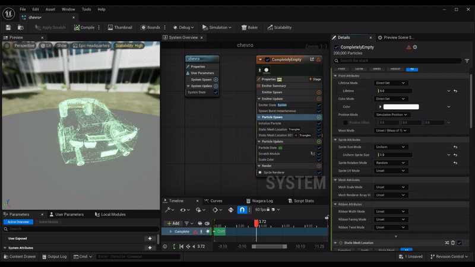475x267 pixels.
Task: Click the Epic Headquarters environment button
Action: [91, 46]
